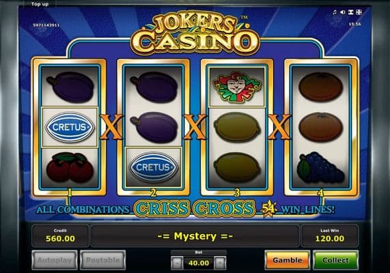390x273 pixels.
Task: Decrease the bet with minus button
Action: tap(178, 263)
